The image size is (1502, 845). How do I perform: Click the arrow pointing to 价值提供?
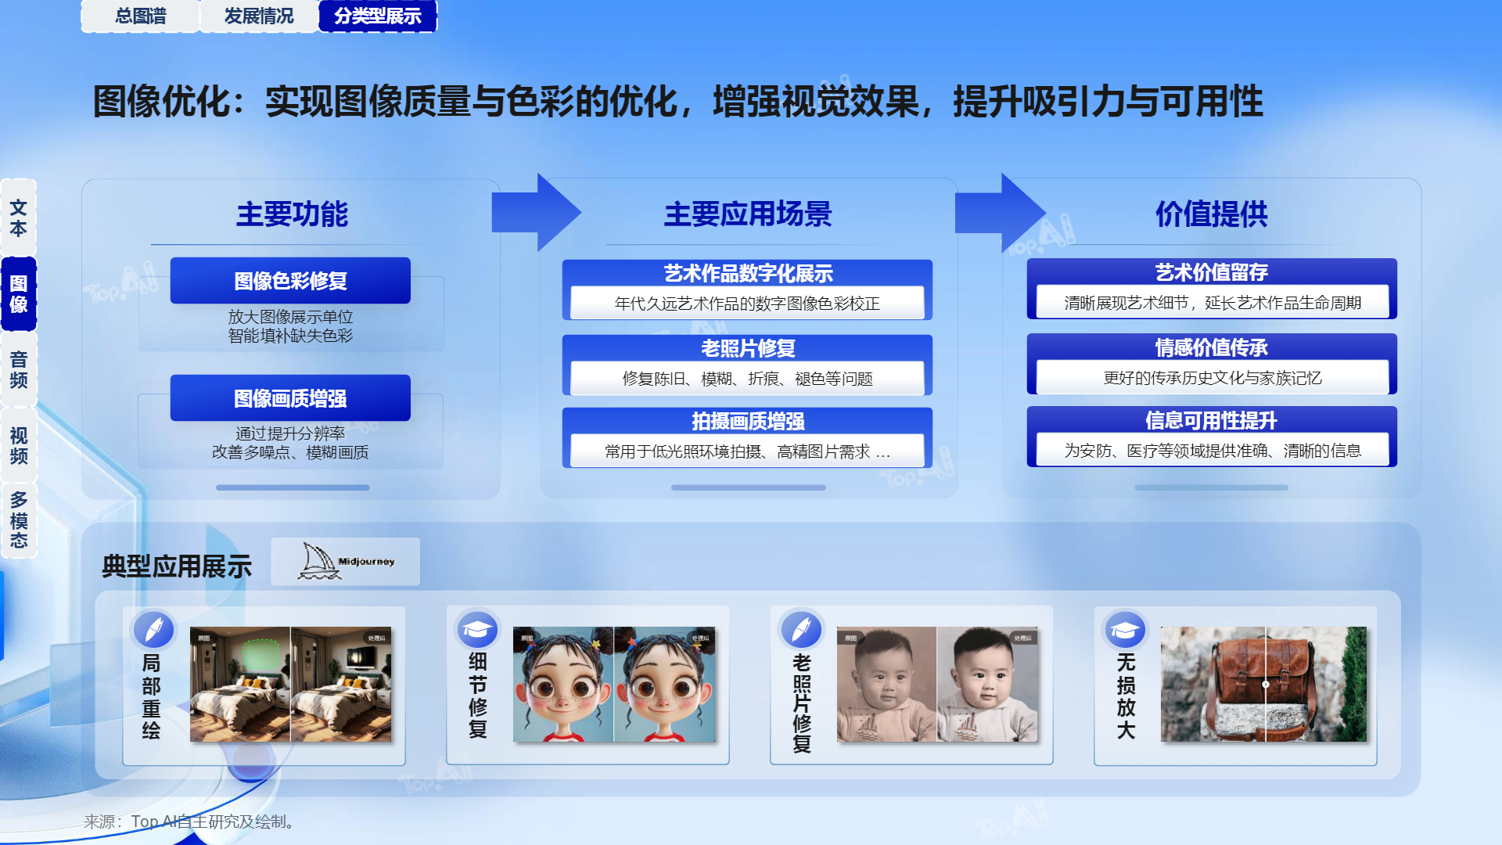pyautogui.click(x=1001, y=213)
